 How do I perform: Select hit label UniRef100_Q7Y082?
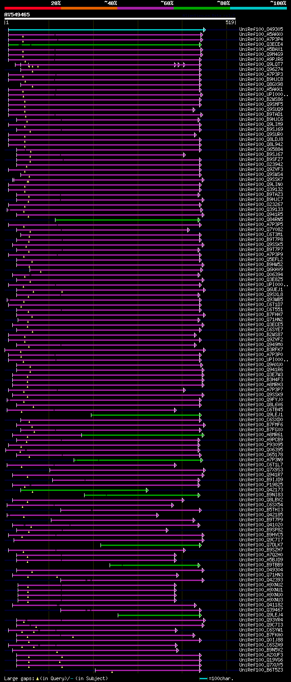click(x=261, y=230)
